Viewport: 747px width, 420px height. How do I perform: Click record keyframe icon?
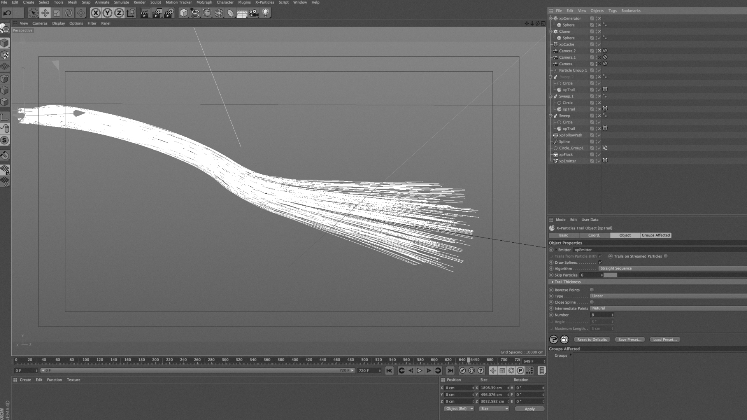(462, 371)
